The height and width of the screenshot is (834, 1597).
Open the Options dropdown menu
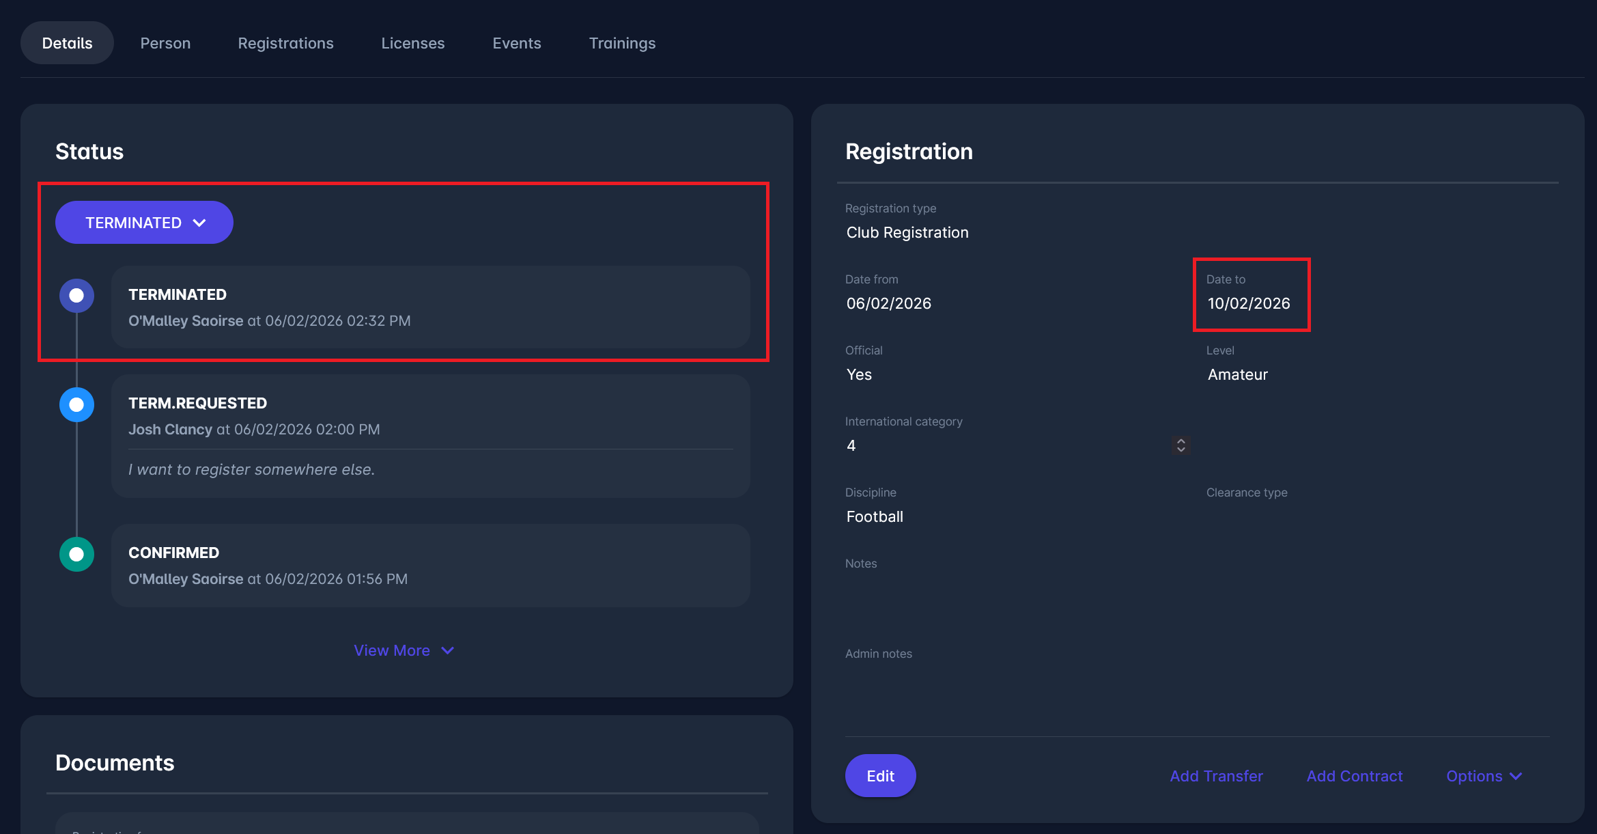click(1484, 776)
